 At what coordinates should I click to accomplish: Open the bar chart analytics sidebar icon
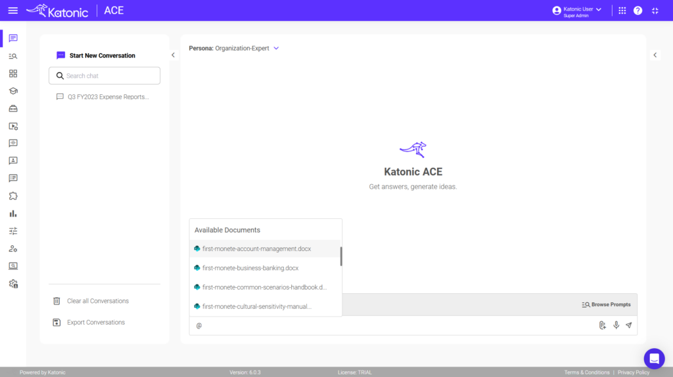pyautogui.click(x=13, y=213)
